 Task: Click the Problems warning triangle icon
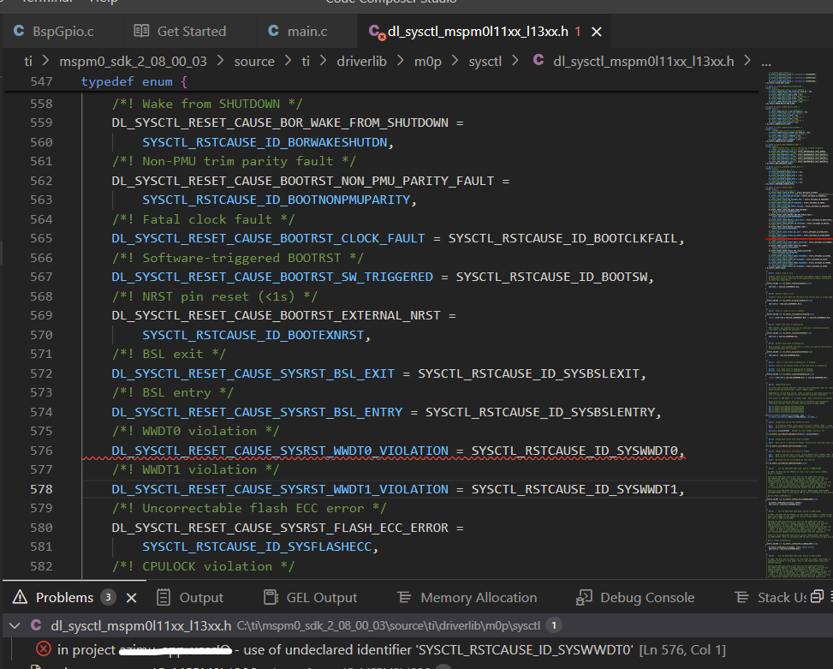pyautogui.click(x=21, y=597)
